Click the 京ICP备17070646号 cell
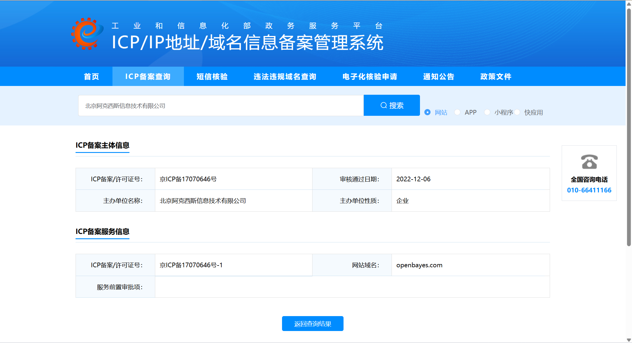The image size is (632, 343). (x=234, y=179)
